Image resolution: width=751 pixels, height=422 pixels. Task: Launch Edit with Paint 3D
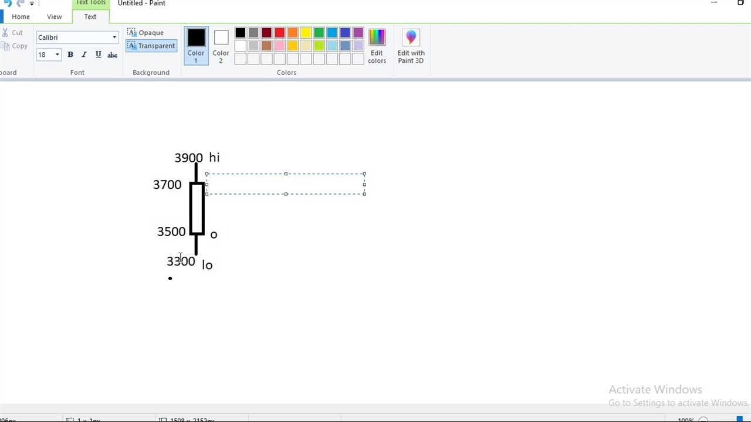pyautogui.click(x=411, y=46)
